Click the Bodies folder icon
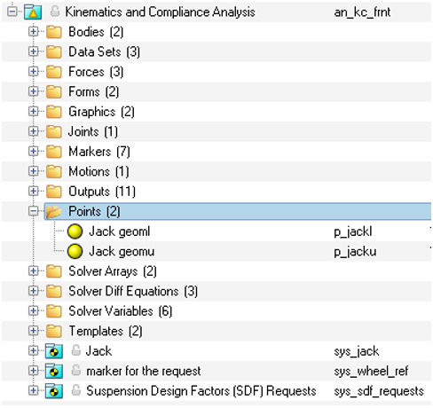 pyautogui.click(x=54, y=32)
